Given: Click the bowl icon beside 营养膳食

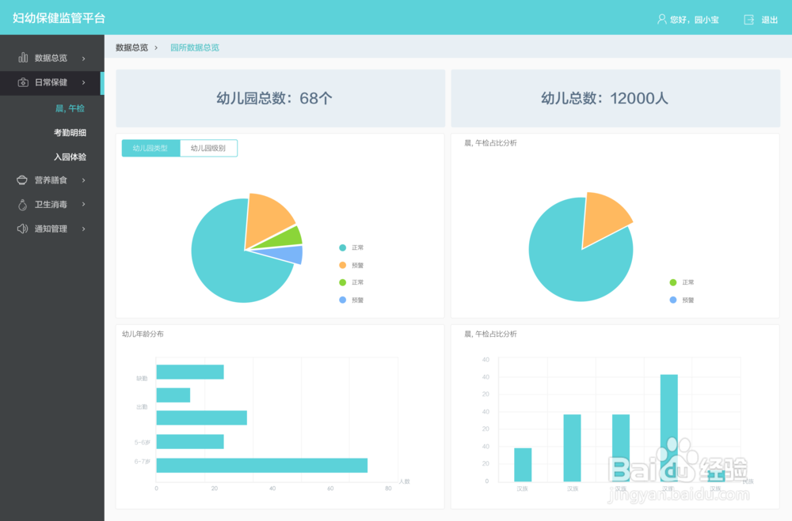Looking at the screenshot, I should [22, 180].
